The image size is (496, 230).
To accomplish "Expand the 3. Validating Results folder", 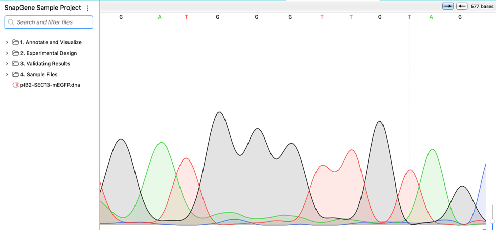I will [x=7, y=64].
